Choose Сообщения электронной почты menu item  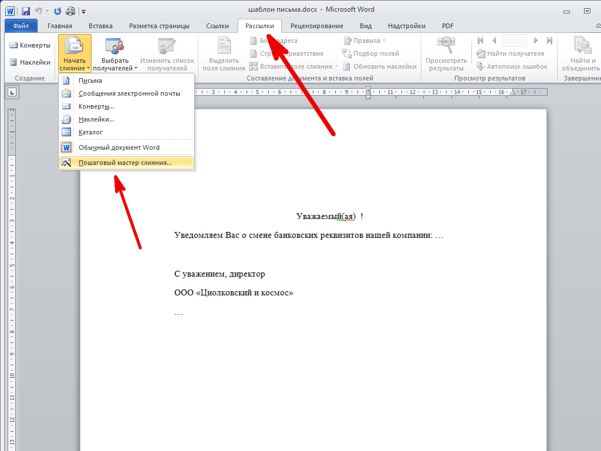[x=127, y=93]
